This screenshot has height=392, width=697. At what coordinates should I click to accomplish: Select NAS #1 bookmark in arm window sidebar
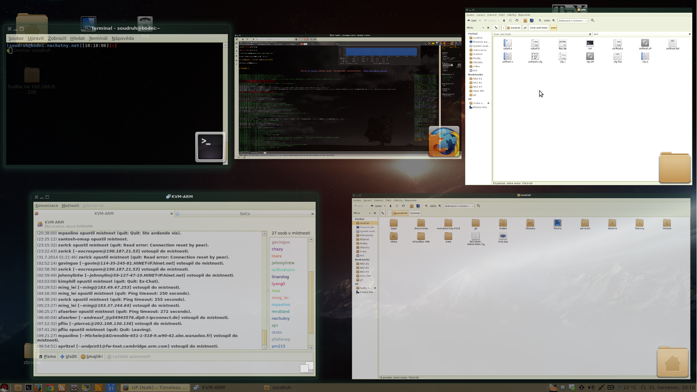point(477,78)
